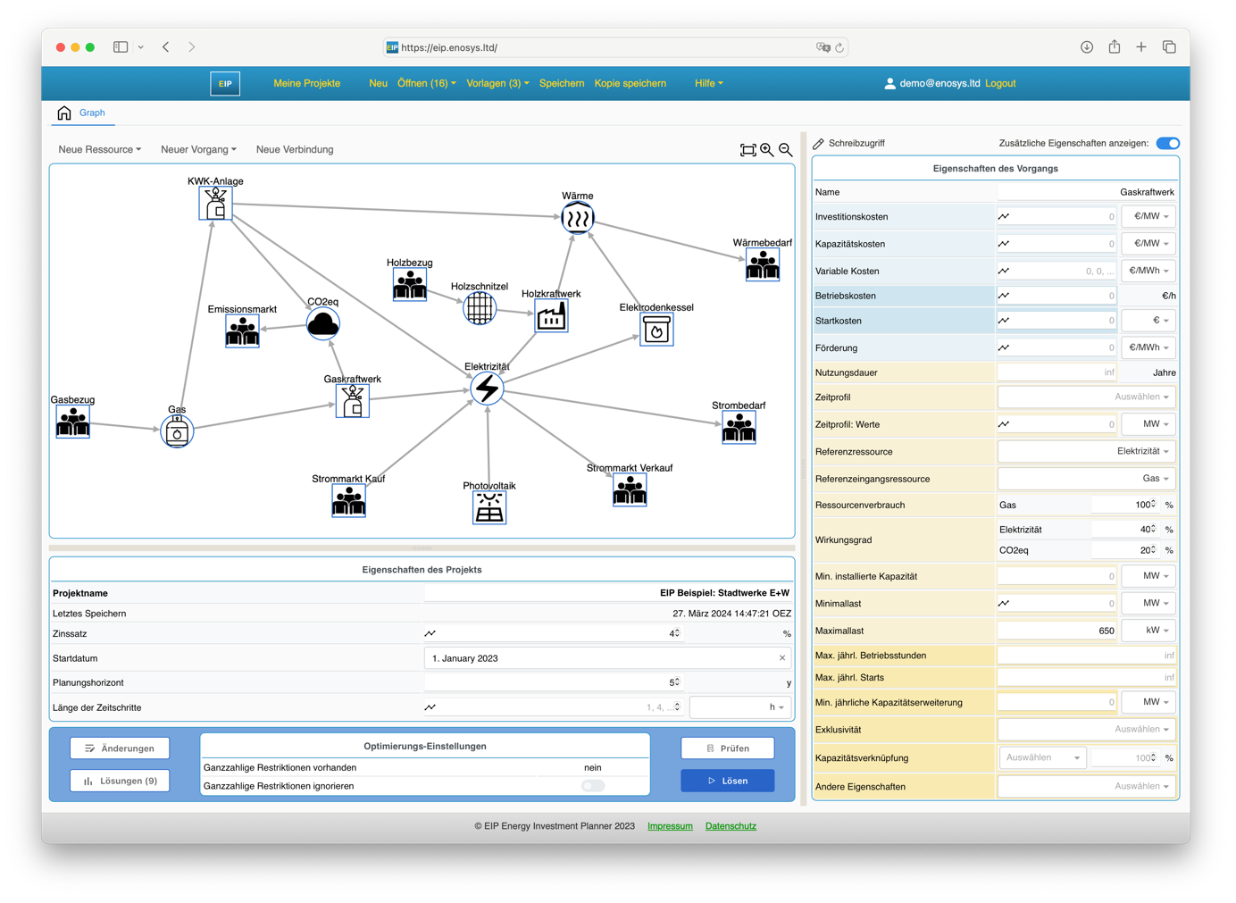Click the Holzkraftwerk factory icon
Screen dimensions: 1236x903
[x=551, y=316]
